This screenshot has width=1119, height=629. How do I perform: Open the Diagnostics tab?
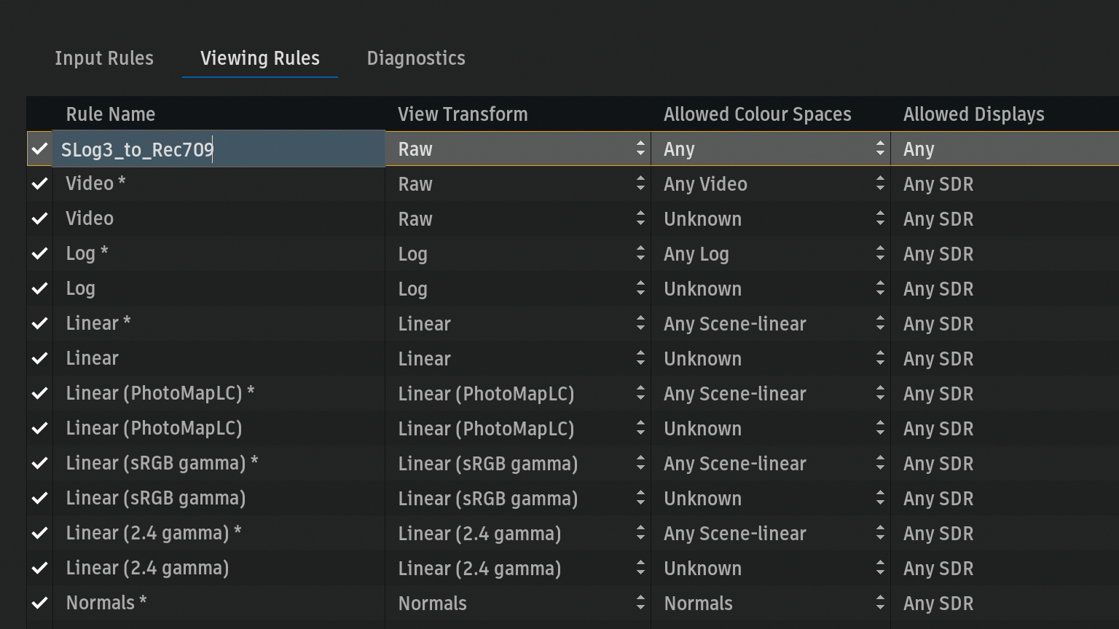[x=416, y=58]
